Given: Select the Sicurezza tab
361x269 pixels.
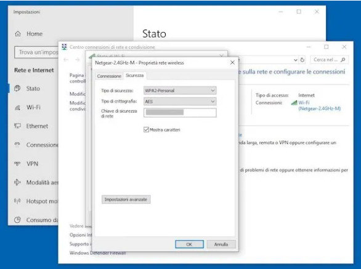Looking at the screenshot, I should [135, 76].
